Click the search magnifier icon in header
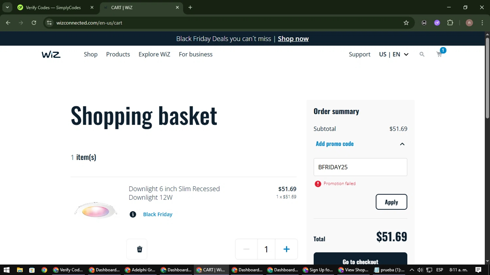Screen dimensions: 490x275 pos(422,54)
